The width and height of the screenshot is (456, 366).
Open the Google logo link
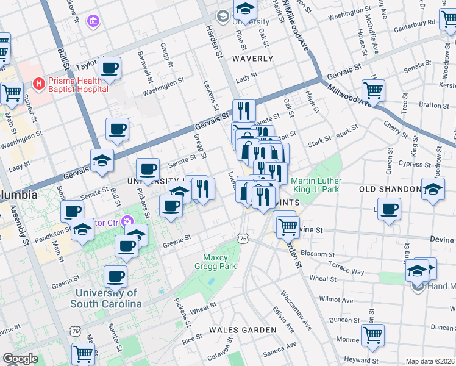(20, 359)
